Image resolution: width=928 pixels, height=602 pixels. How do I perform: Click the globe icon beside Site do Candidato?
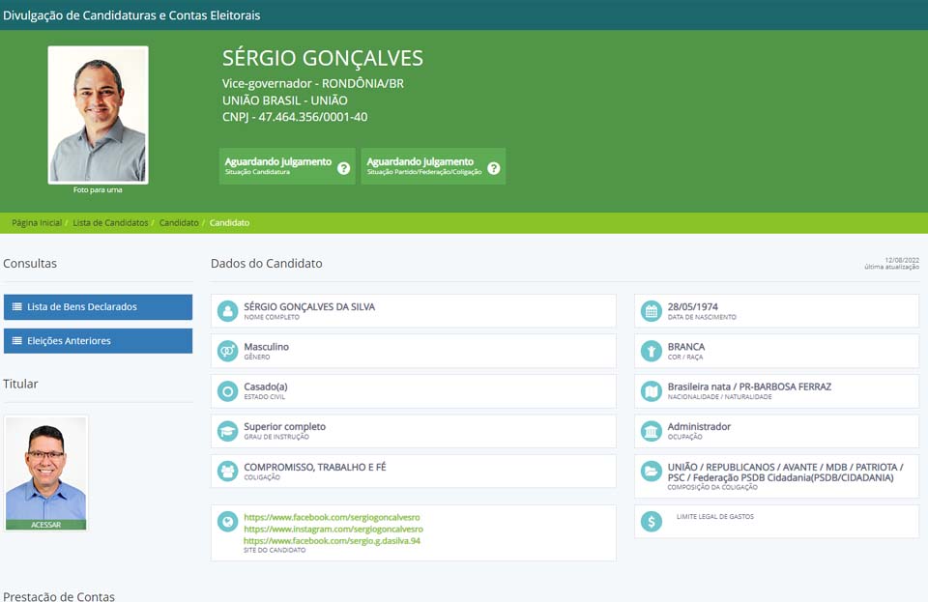pos(227,522)
